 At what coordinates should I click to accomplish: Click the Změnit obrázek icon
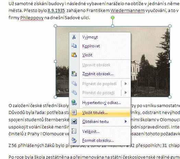[74, 73]
